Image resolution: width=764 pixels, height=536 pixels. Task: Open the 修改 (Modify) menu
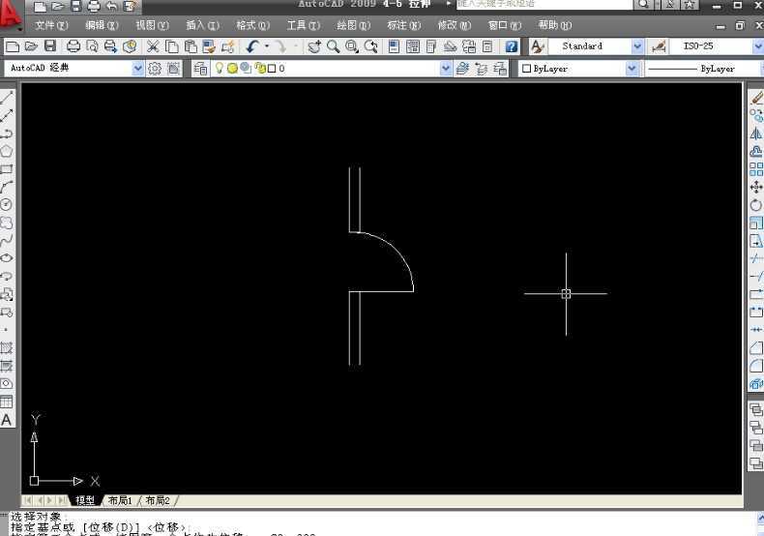[455, 25]
